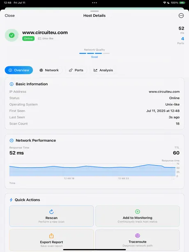Click the Basic Information info icon
The image size is (189, 252).
pyautogui.click(x=12, y=84)
